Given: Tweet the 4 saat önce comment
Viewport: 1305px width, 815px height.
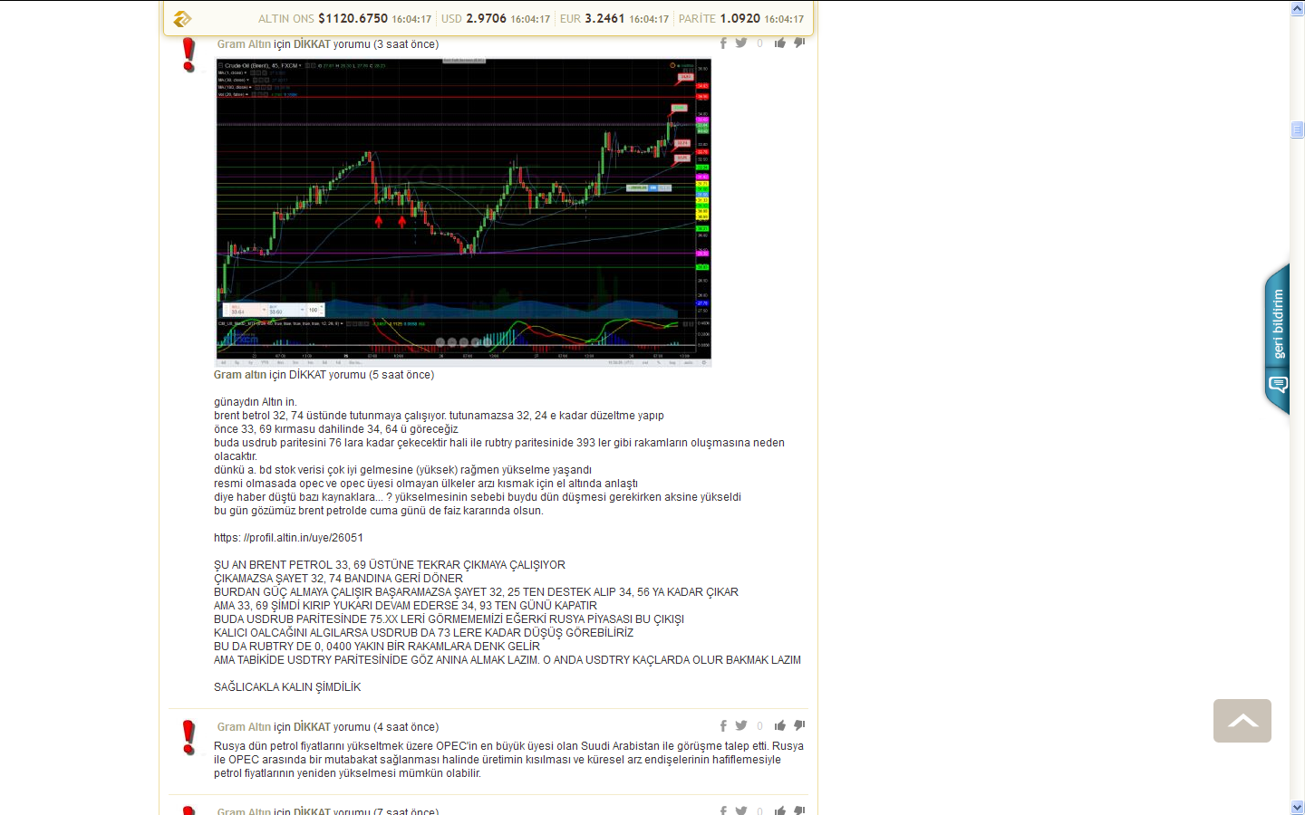Looking at the screenshot, I should tap(741, 725).
